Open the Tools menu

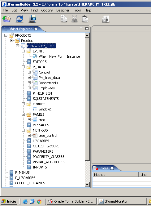(x=77, y=10)
